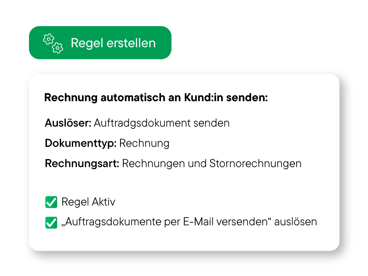Click the green checkmark beside Regel Aktiv
Image resolution: width=368 pixels, height=276 pixels.
(x=51, y=201)
